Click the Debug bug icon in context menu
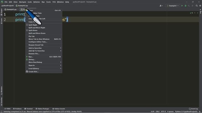 point(27,59)
